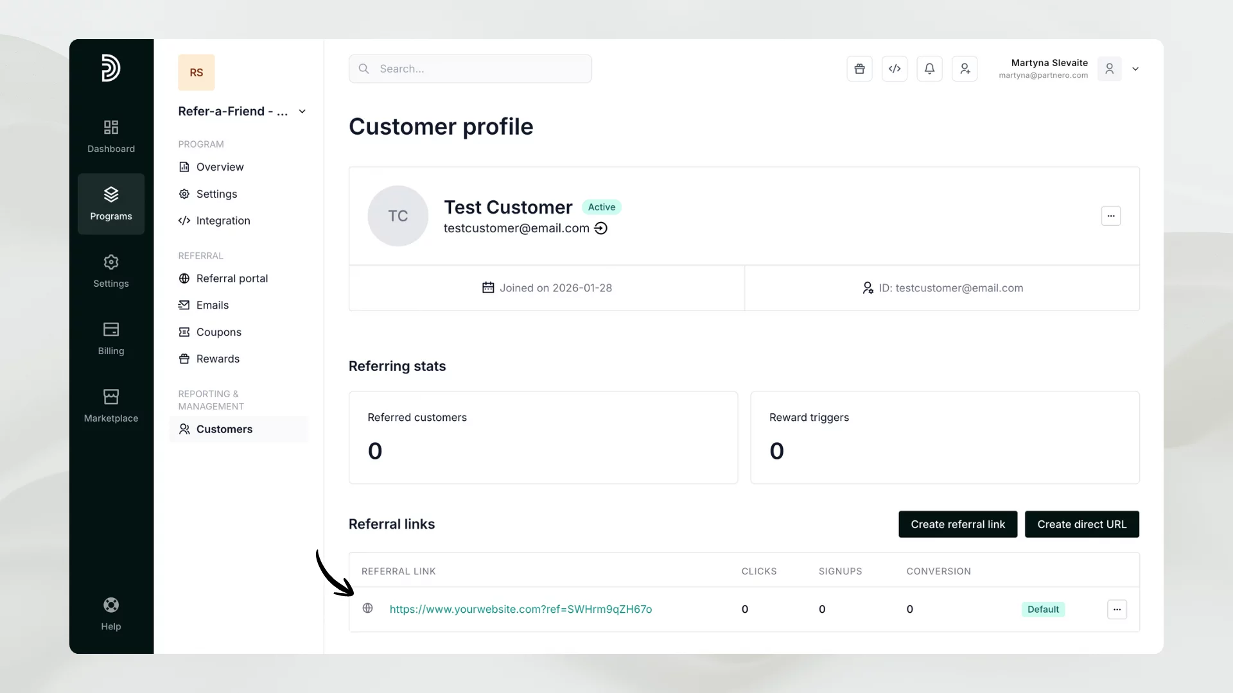This screenshot has height=693, width=1233.
Task: Open notifications bell icon
Action: tap(929, 69)
